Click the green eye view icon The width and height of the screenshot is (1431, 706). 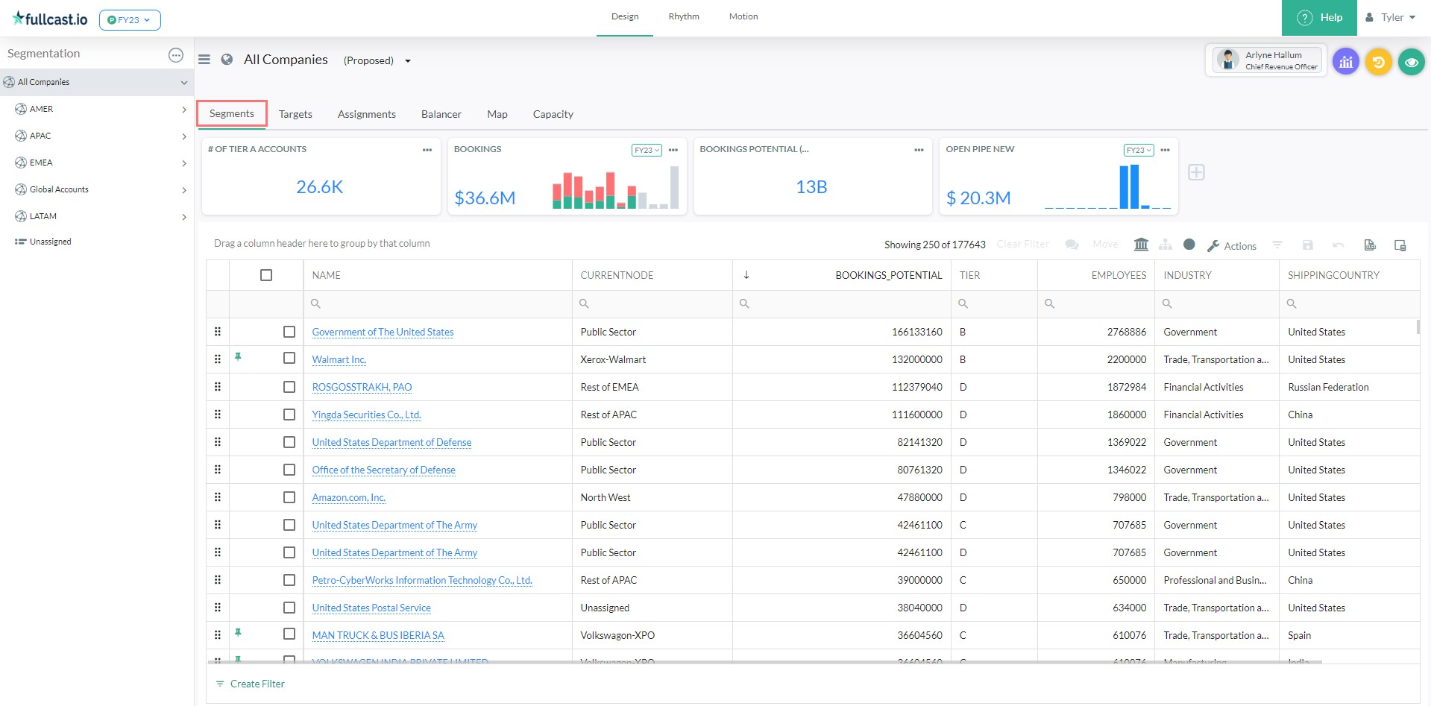coord(1411,63)
